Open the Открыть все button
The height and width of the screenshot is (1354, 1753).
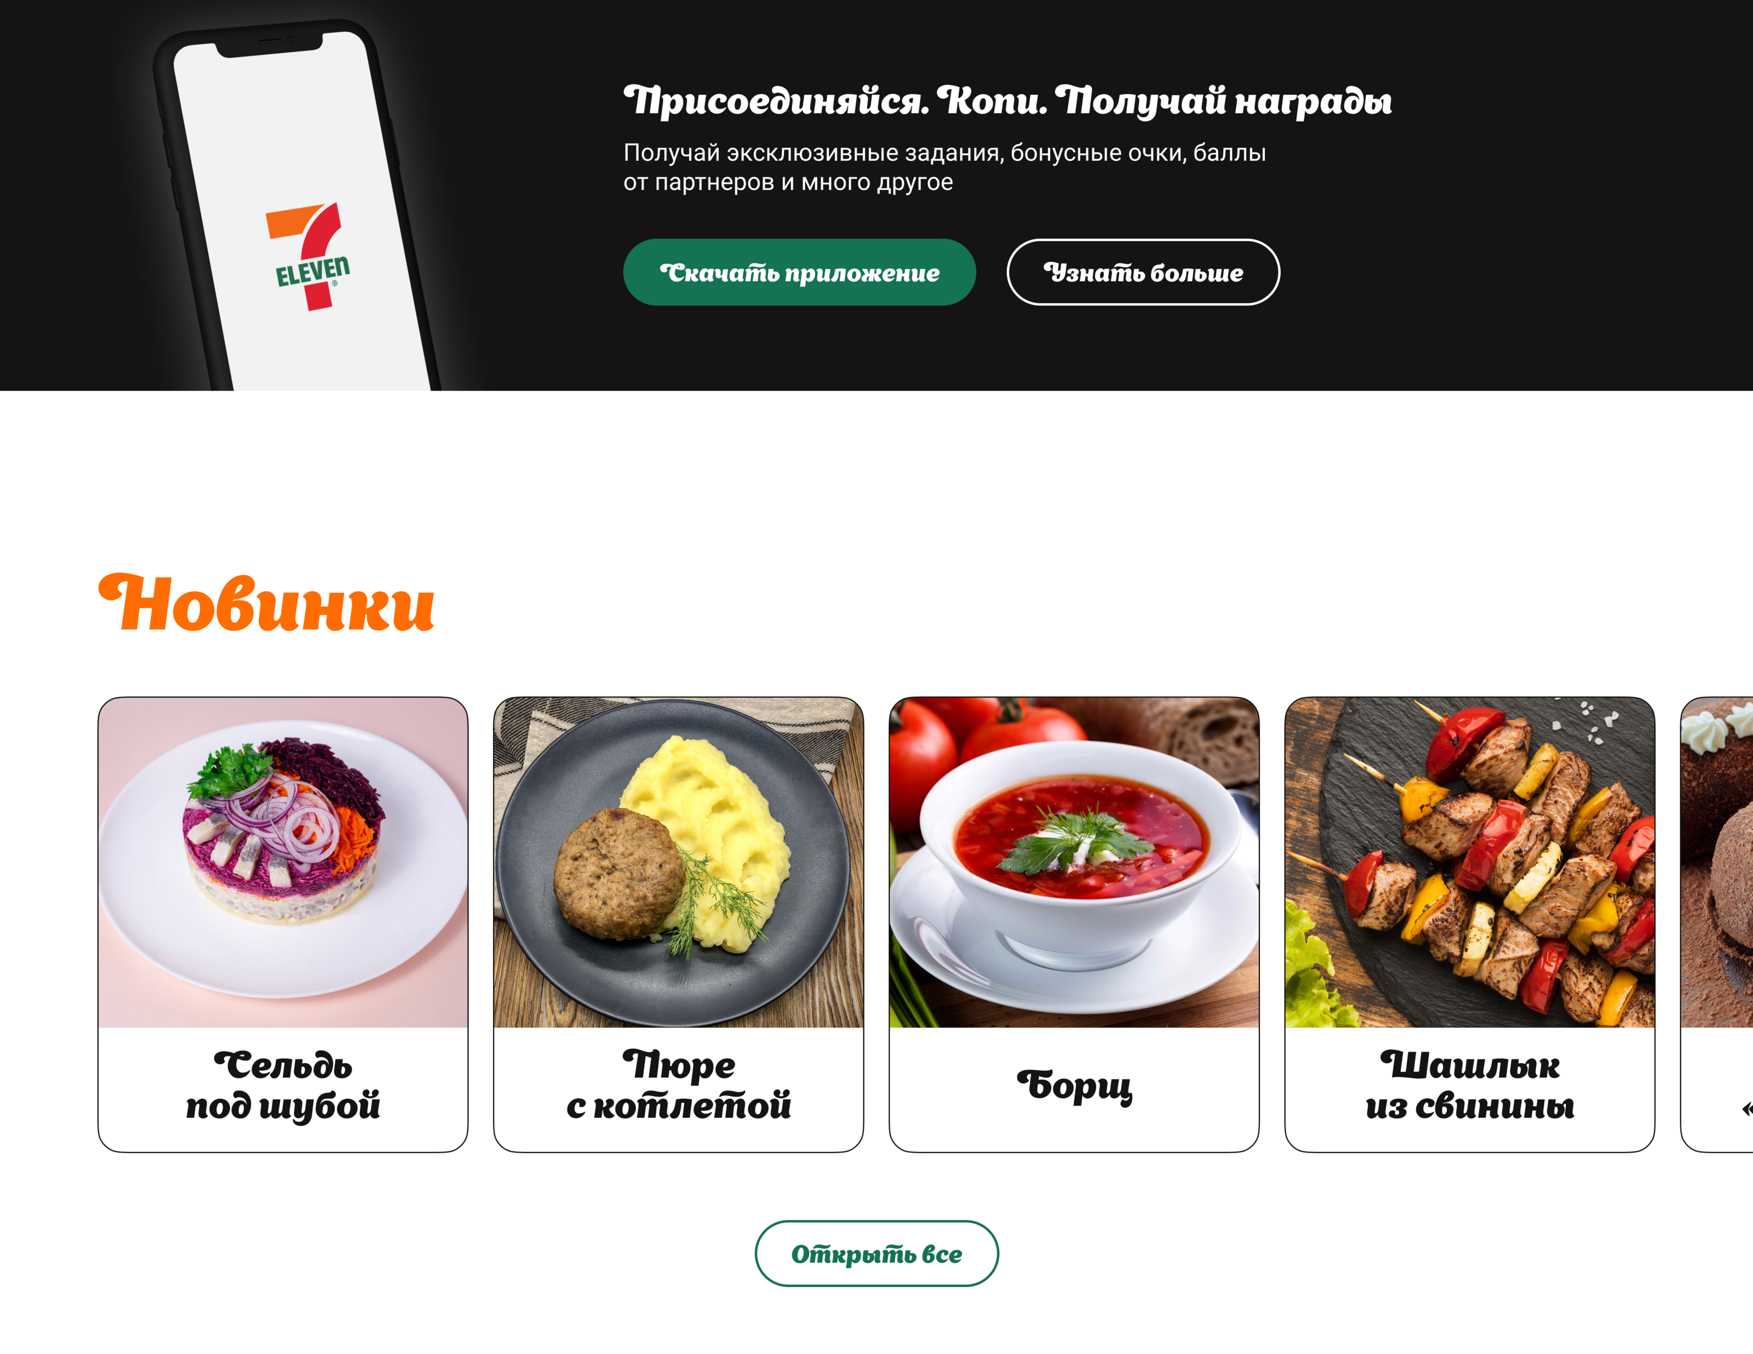pos(876,1254)
